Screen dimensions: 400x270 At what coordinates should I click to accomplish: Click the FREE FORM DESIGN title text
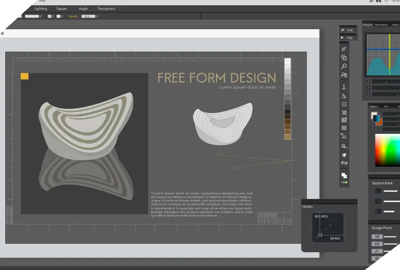(x=216, y=78)
